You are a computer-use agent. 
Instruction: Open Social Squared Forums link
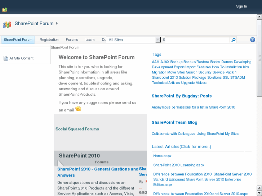click(77, 129)
